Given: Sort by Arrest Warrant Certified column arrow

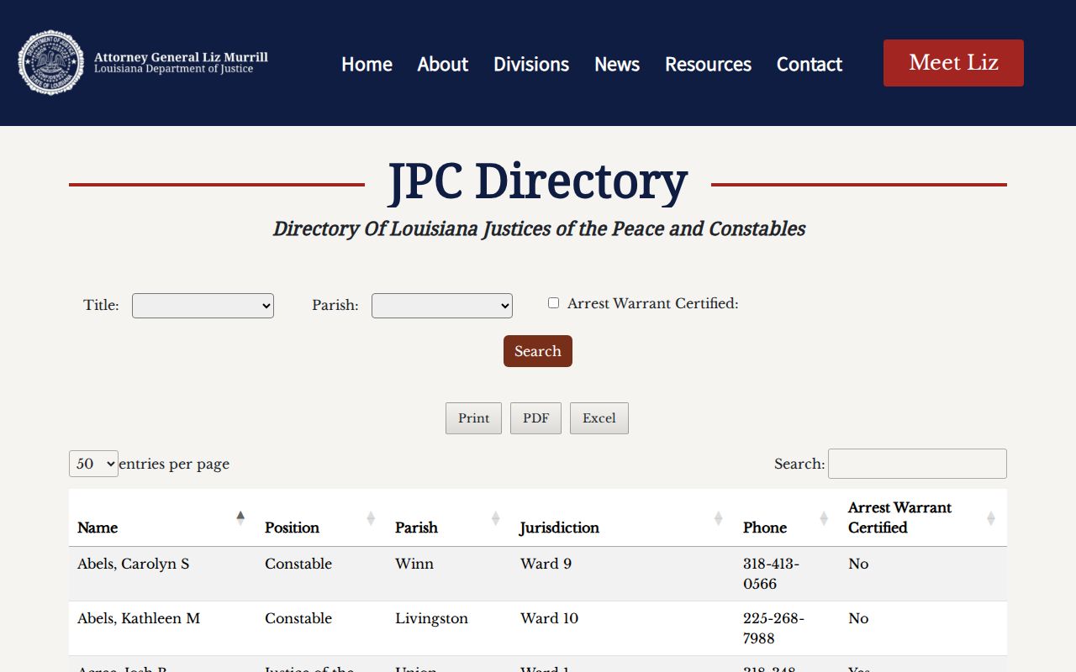Looking at the screenshot, I should (x=991, y=518).
